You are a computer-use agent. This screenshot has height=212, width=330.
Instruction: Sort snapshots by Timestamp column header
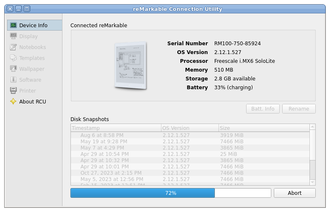pos(116,128)
